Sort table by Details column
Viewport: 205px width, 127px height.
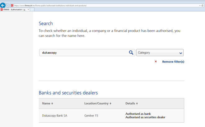(131, 104)
